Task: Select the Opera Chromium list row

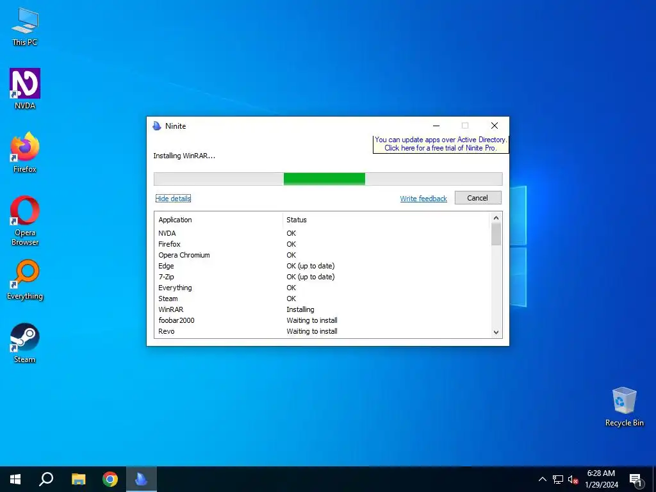Action: tap(322, 255)
